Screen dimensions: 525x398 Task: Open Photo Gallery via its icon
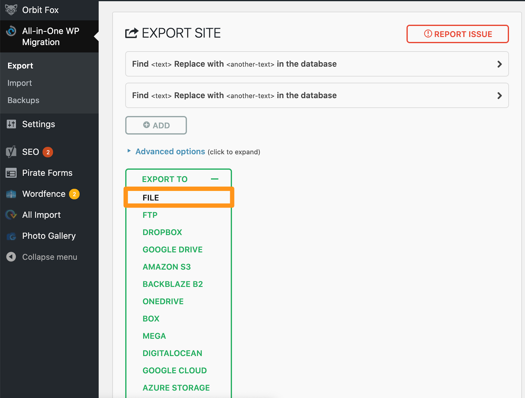(x=11, y=236)
